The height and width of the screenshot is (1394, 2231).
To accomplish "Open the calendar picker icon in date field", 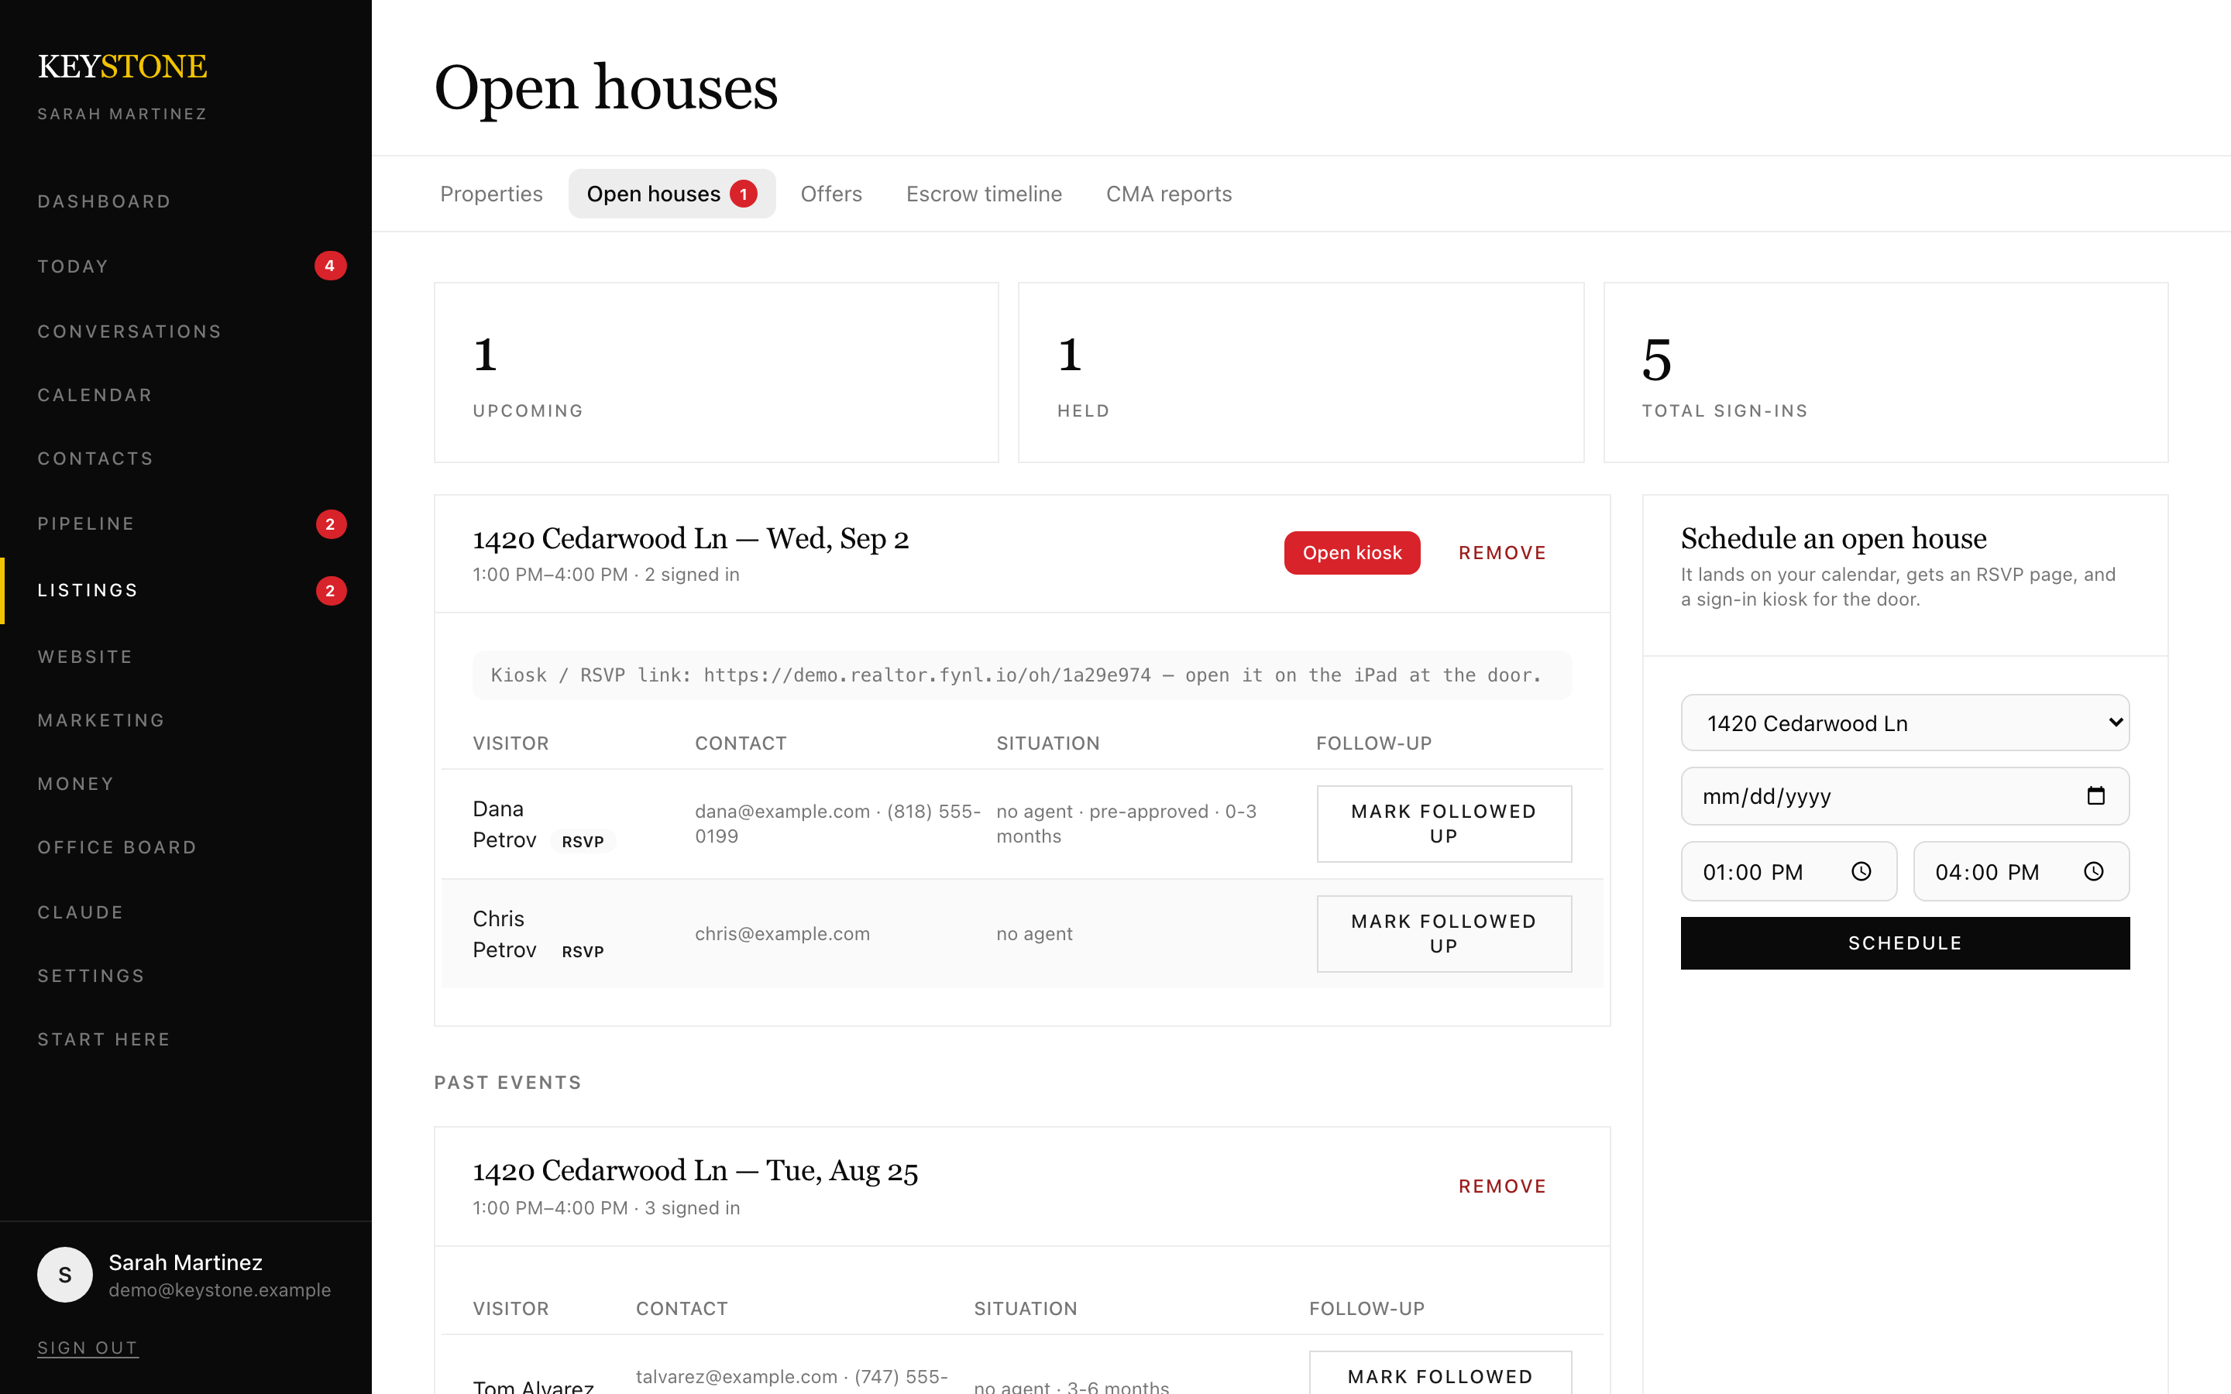I will coord(2095,795).
